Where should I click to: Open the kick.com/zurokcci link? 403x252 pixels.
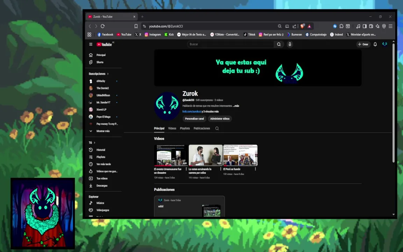pos(192,112)
